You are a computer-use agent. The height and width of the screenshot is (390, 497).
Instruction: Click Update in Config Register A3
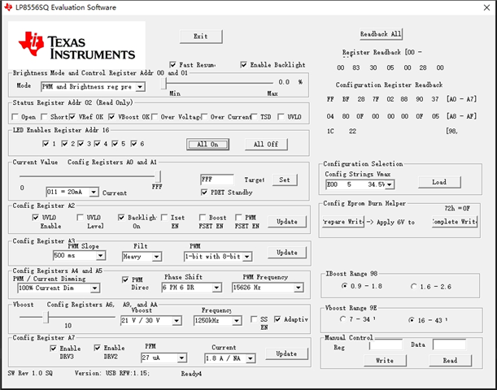point(287,253)
